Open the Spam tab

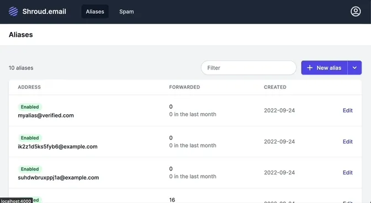(x=126, y=12)
